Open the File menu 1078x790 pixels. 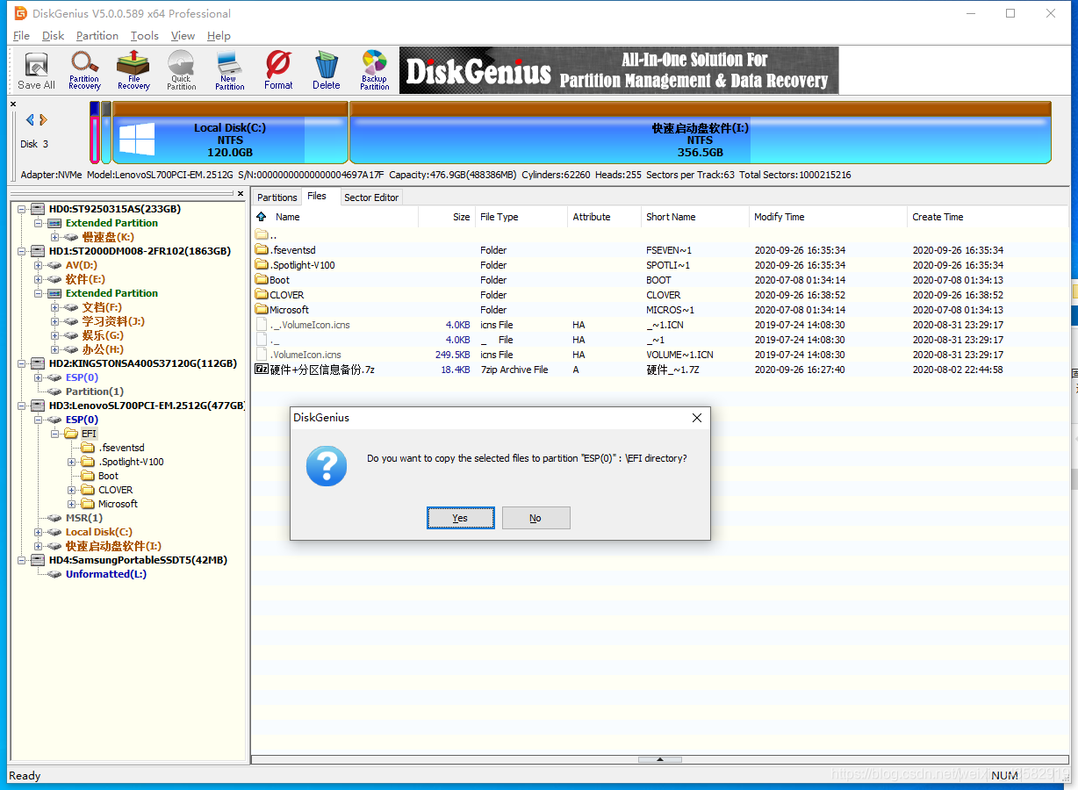pyautogui.click(x=21, y=36)
